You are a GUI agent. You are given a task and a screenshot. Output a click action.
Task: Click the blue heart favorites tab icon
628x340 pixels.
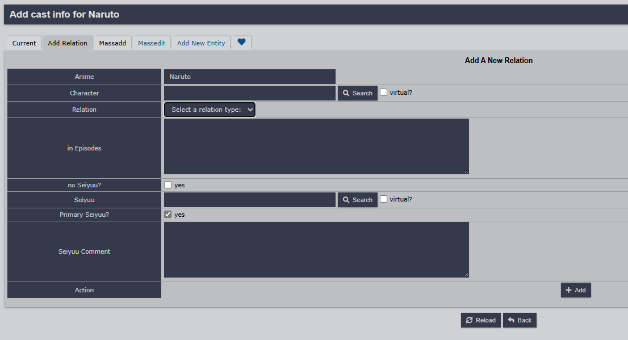point(241,43)
